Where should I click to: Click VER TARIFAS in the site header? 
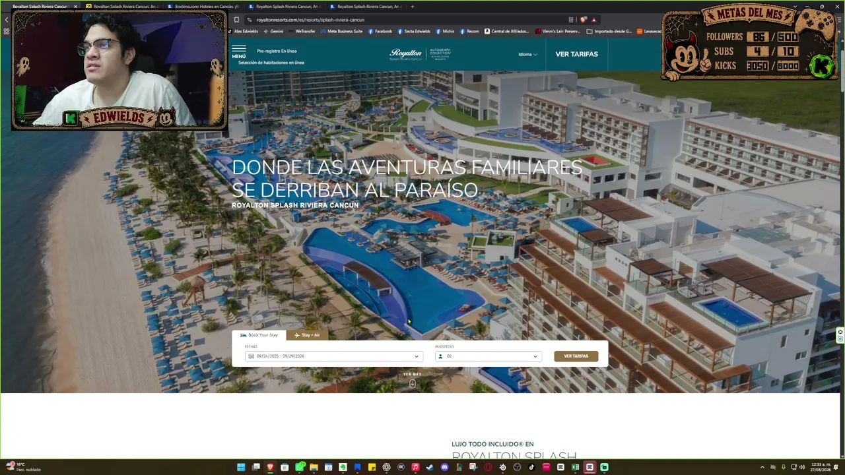click(576, 54)
